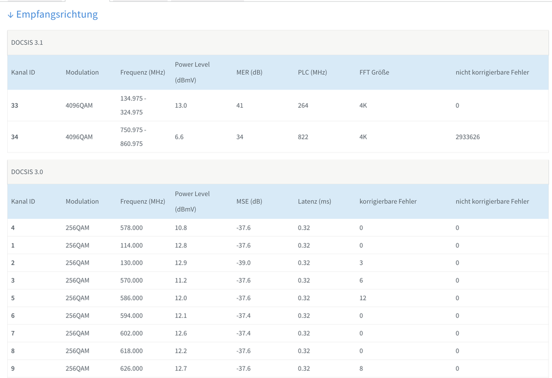Click power level 10.8 cell
The image size is (552, 378).
click(181, 228)
